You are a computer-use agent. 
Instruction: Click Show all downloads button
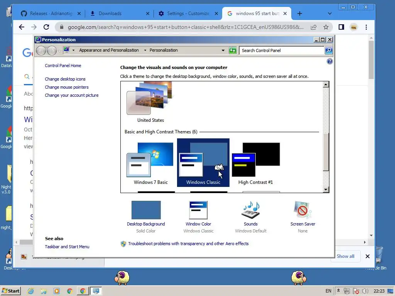click(x=345, y=256)
